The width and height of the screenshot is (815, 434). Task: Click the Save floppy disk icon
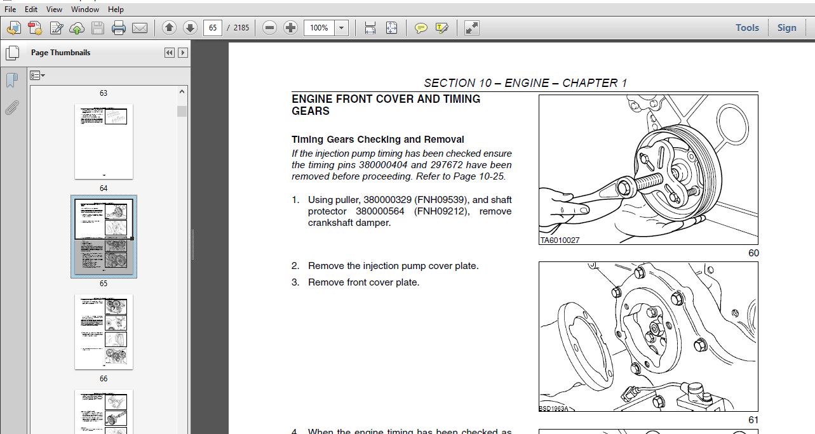[98, 28]
